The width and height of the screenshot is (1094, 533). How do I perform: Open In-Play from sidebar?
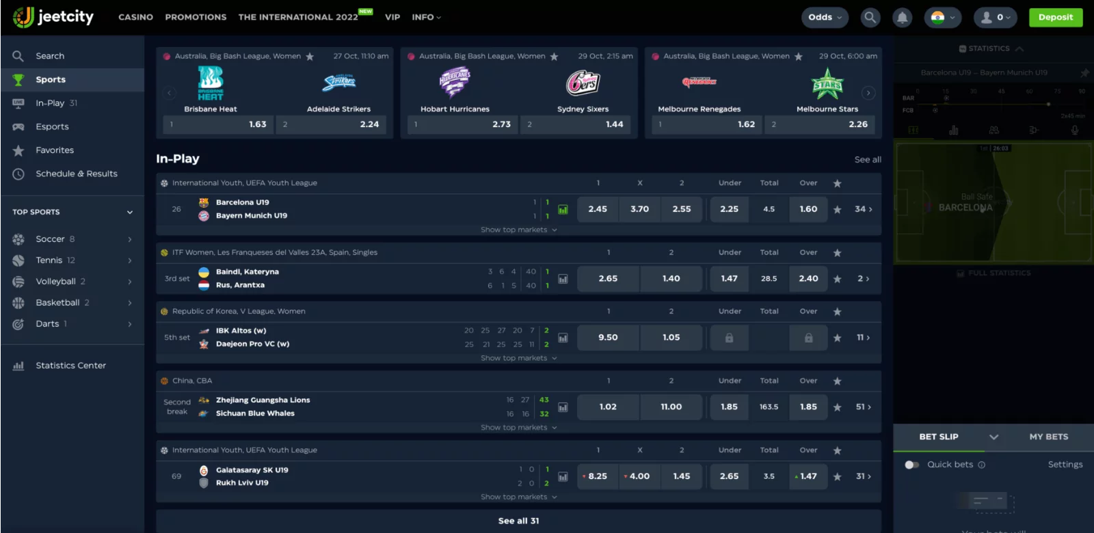[72, 103]
